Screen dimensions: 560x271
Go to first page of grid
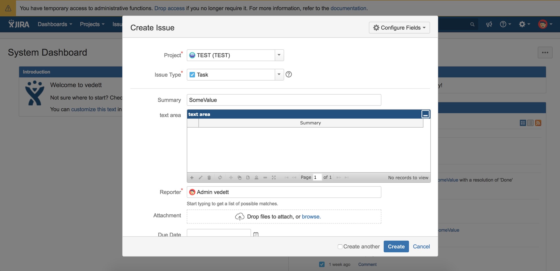tap(286, 178)
